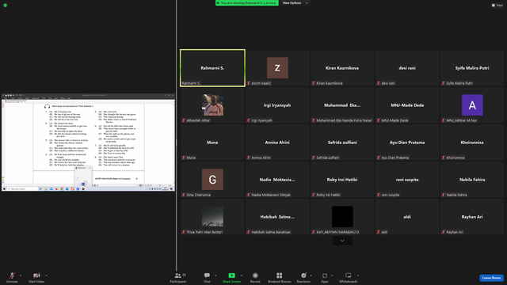Select Kel1_ABIYYAN NARABAYU D black tile
This screenshot has width=507, height=285.
point(342,216)
